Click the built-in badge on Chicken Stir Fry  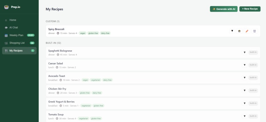click(253, 91)
